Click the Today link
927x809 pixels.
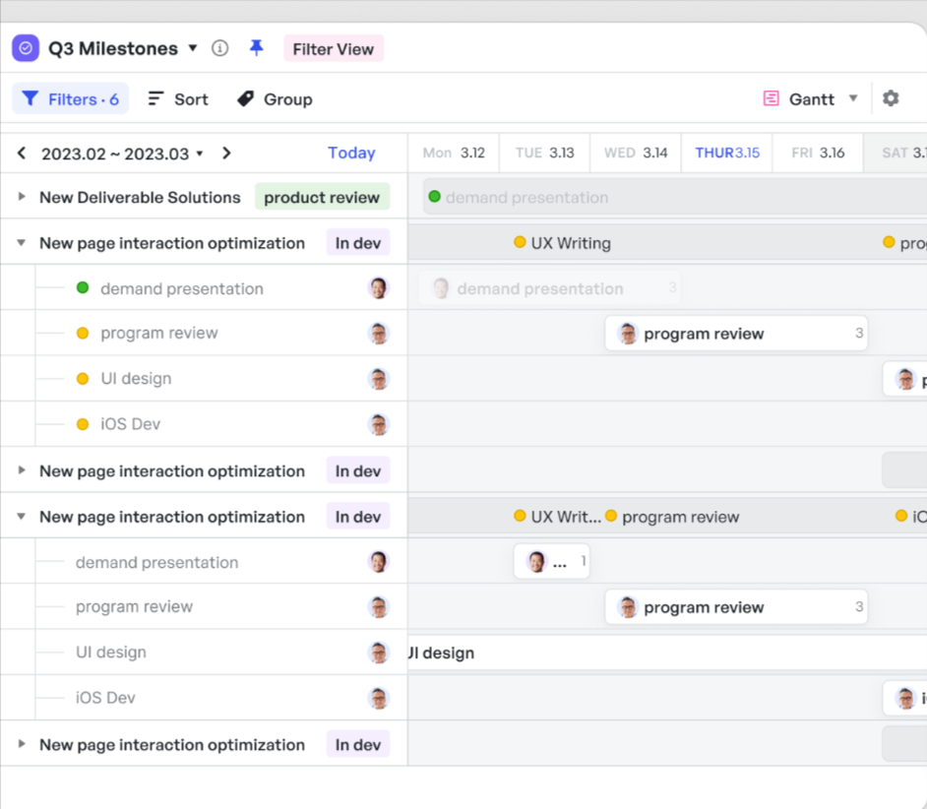[x=351, y=154]
